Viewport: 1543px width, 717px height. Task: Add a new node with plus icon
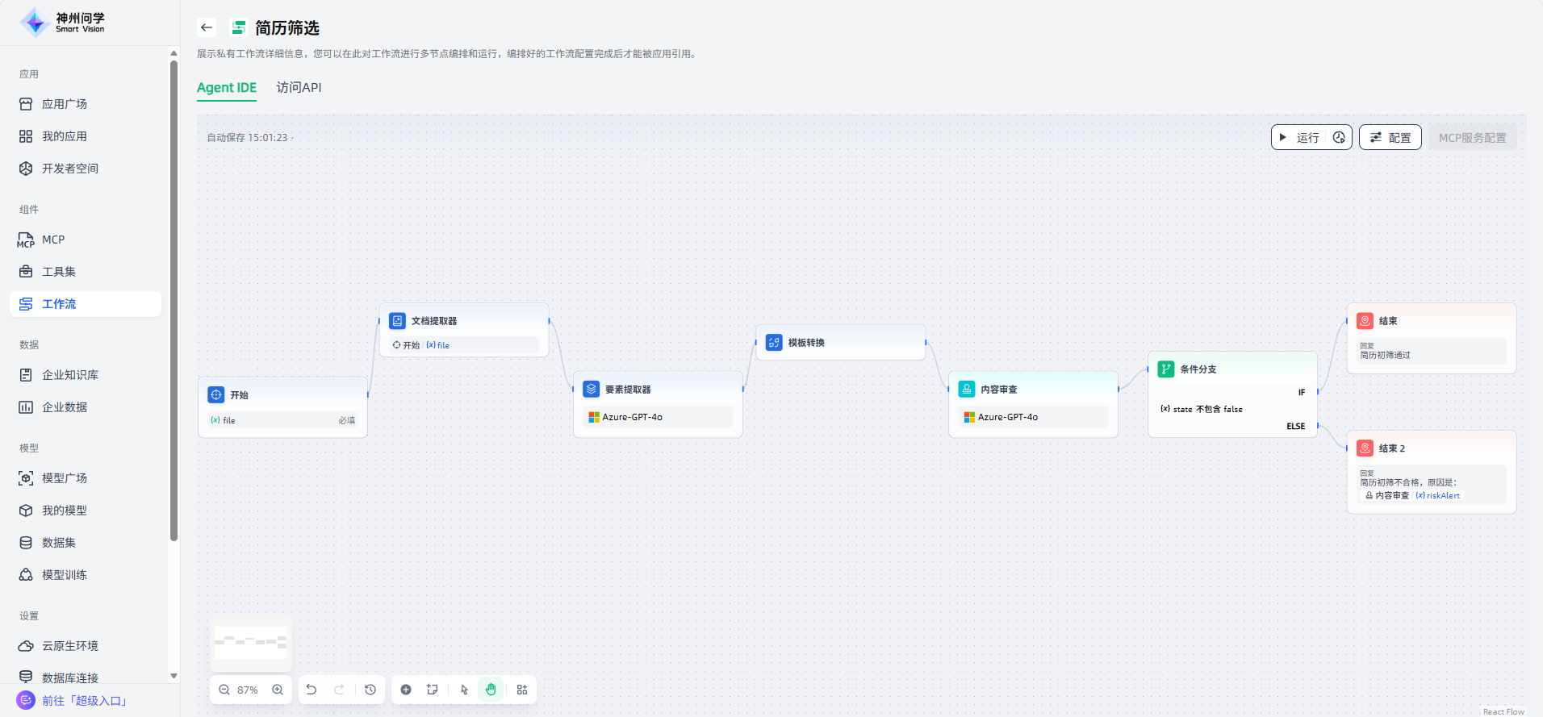pyautogui.click(x=406, y=690)
